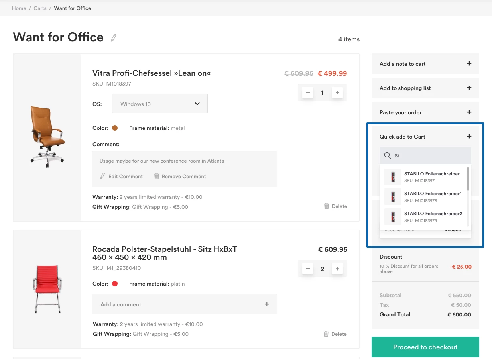Click trash icon to delete the Rocada chair

click(326, 334)
